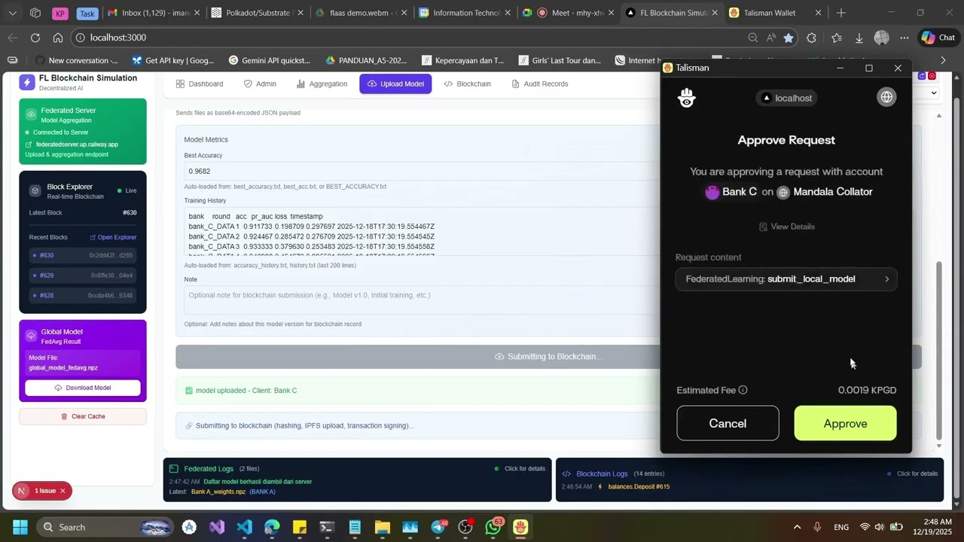This screenshot has height=542, width=964.
Task: Click Federated Logs 'Click for details'
Action: tap(524, 469)
